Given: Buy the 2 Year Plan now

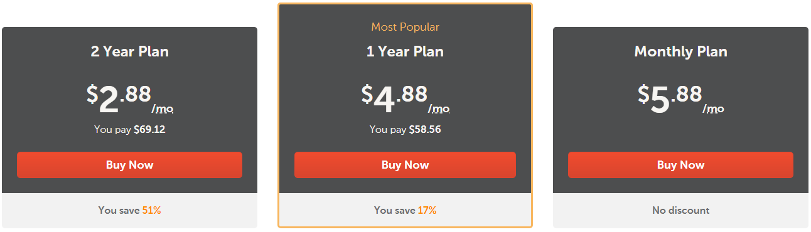Looking at the screenshot, I should click(129, 165).
